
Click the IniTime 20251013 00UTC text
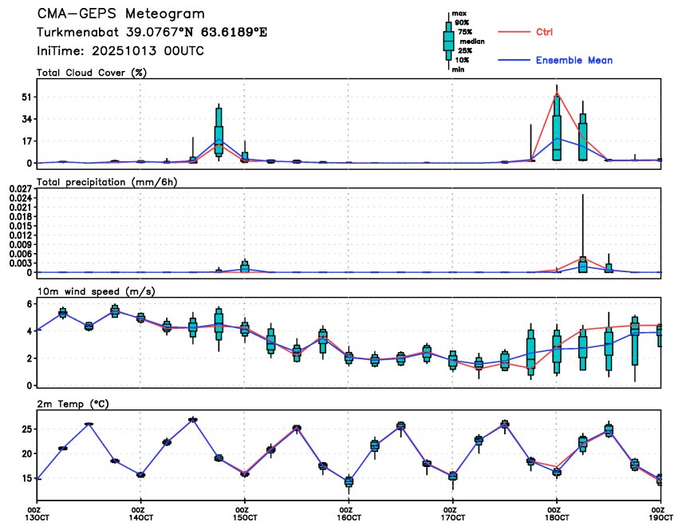coord(120,50)
